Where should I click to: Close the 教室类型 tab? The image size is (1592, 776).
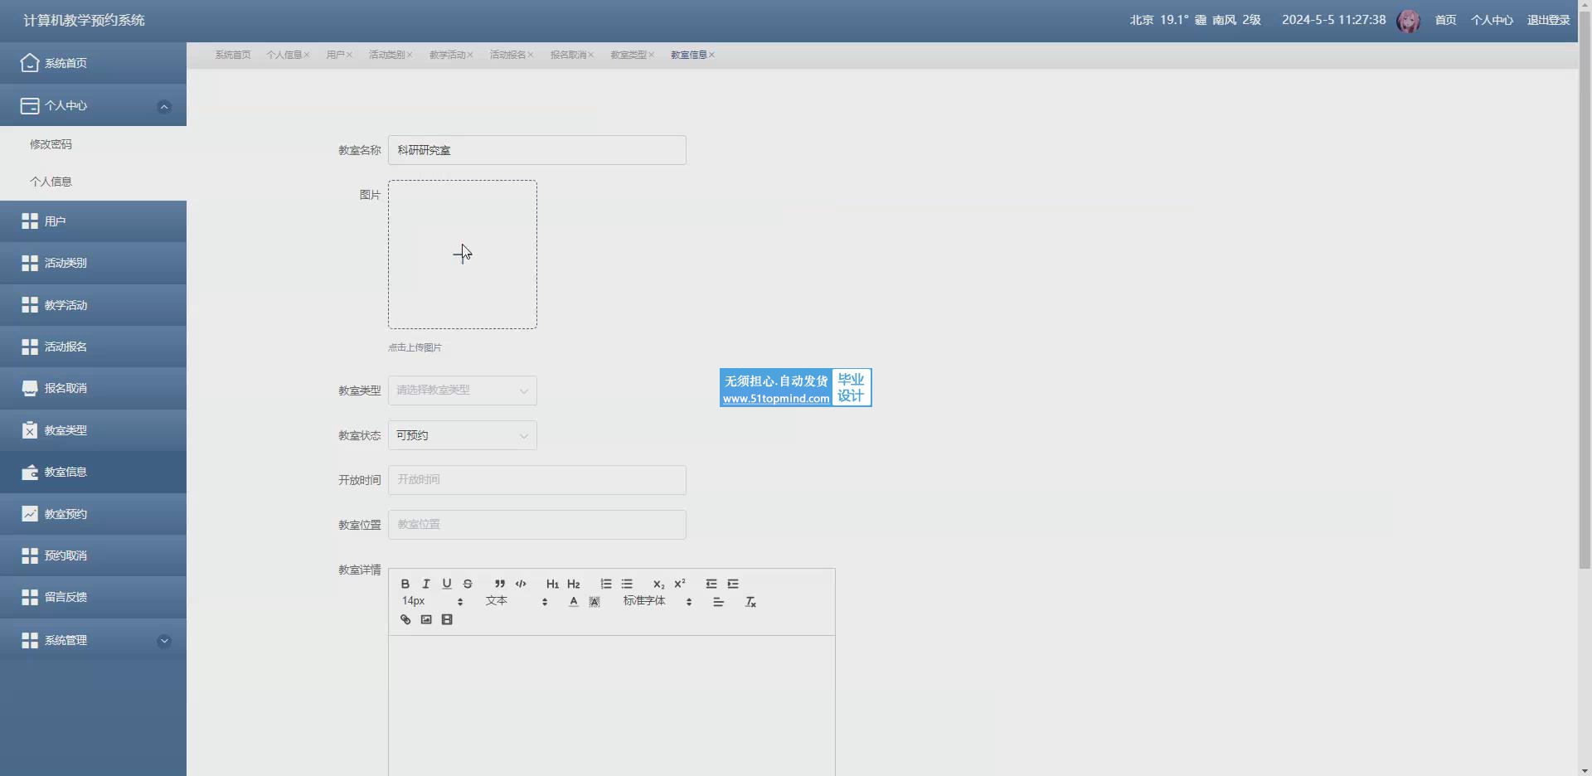click(x=652, y=55)
